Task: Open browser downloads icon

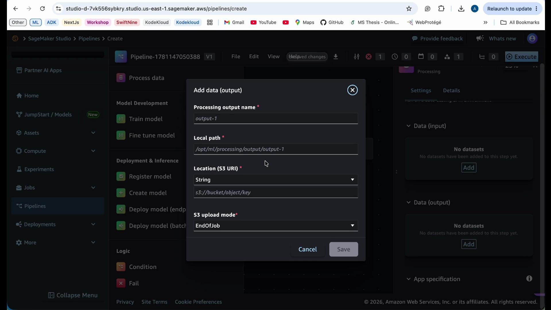Action: [461, 9]
